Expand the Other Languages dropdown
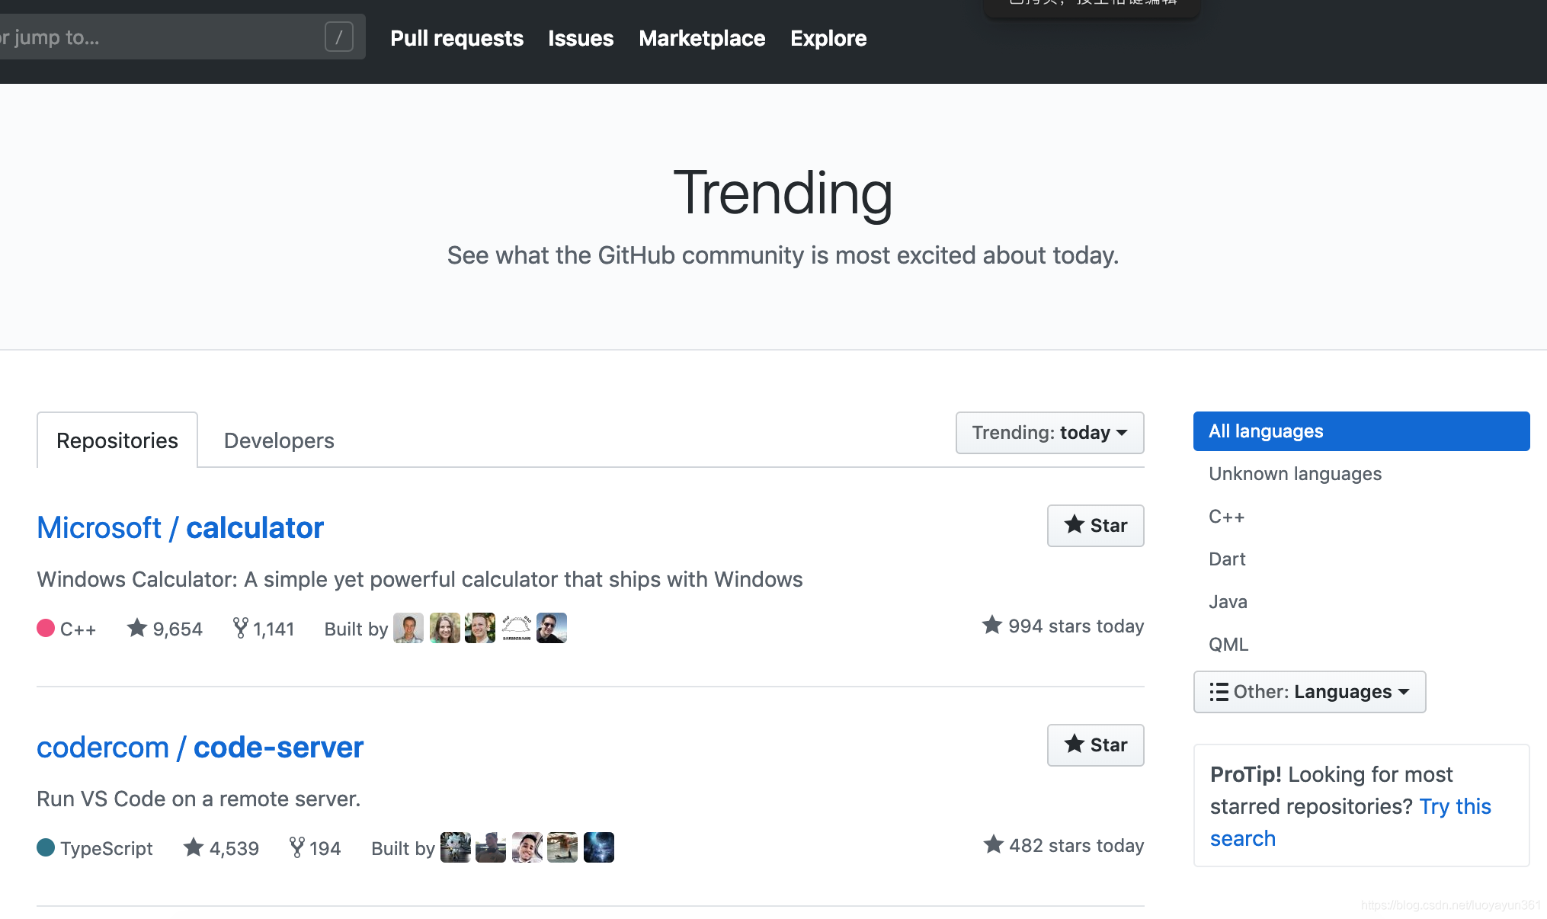The height and width of the screenshot is (919, 1547). point(1308,691)
